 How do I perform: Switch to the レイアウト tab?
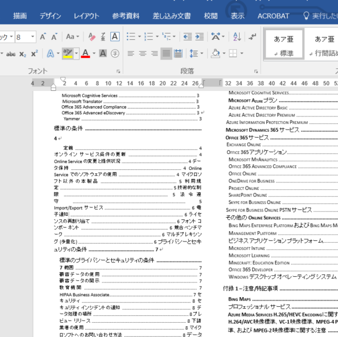pos(86,16)
